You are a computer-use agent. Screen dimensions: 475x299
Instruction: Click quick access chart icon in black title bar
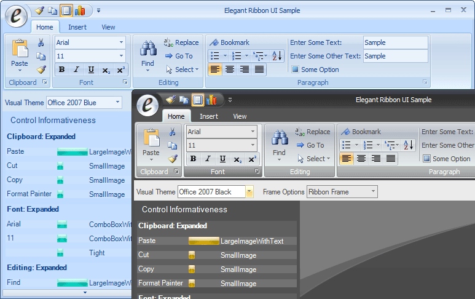(x=211, y=100)
